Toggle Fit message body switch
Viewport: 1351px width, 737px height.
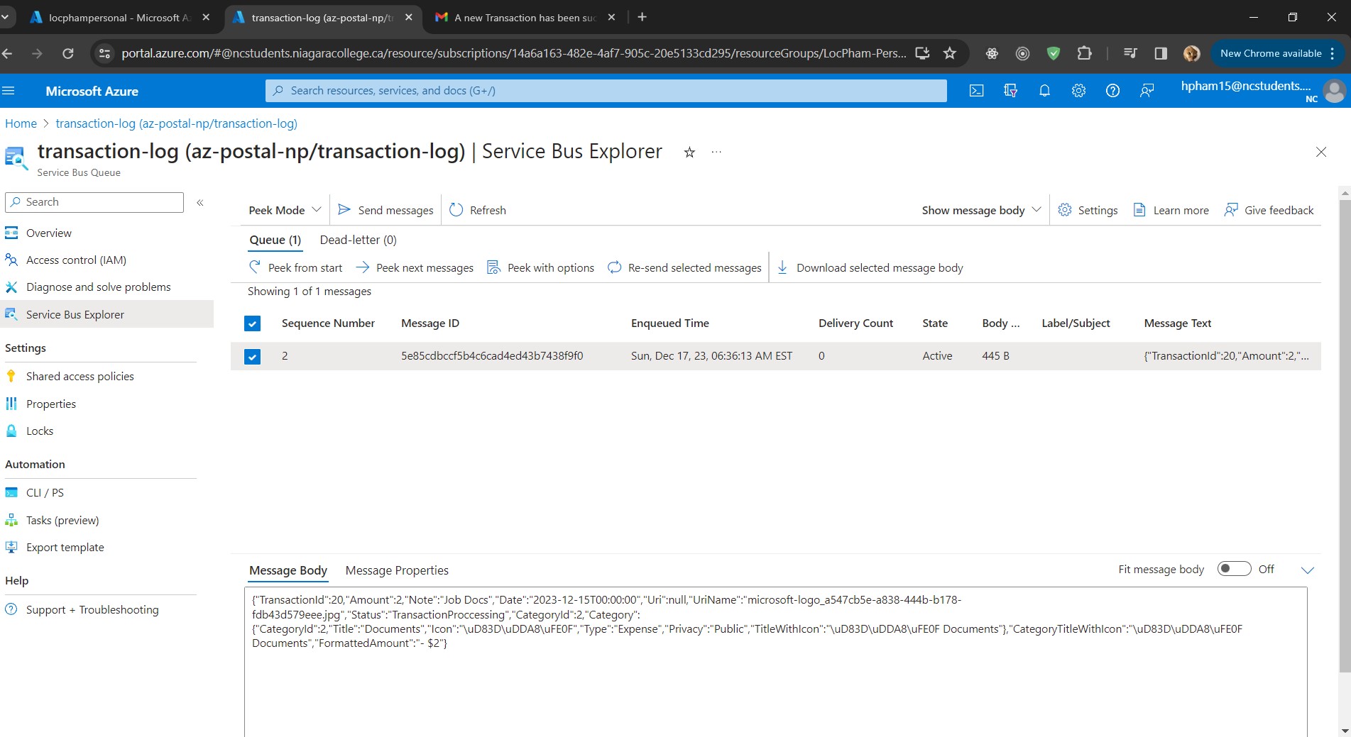[x=1234, y=569]
